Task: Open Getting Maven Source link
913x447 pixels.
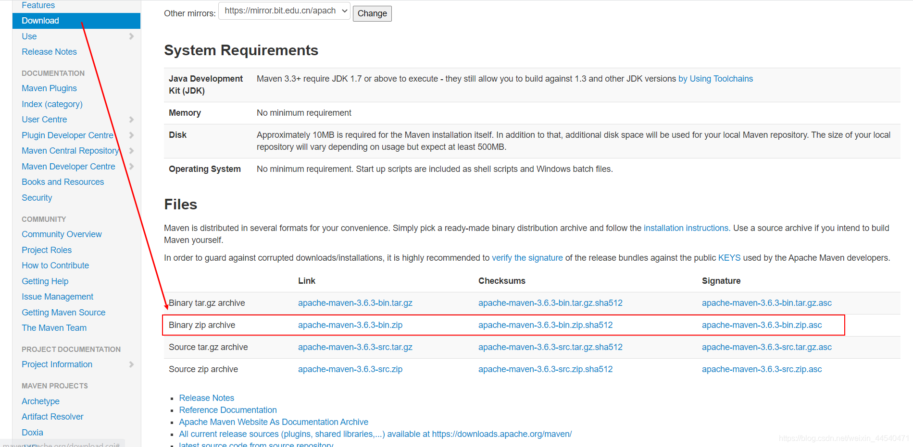Action: (x=63, y=313)
